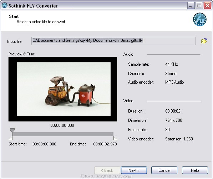Focus the Input file path field
This screenshot has height=179, width=213.
click(x=113, y=41)
